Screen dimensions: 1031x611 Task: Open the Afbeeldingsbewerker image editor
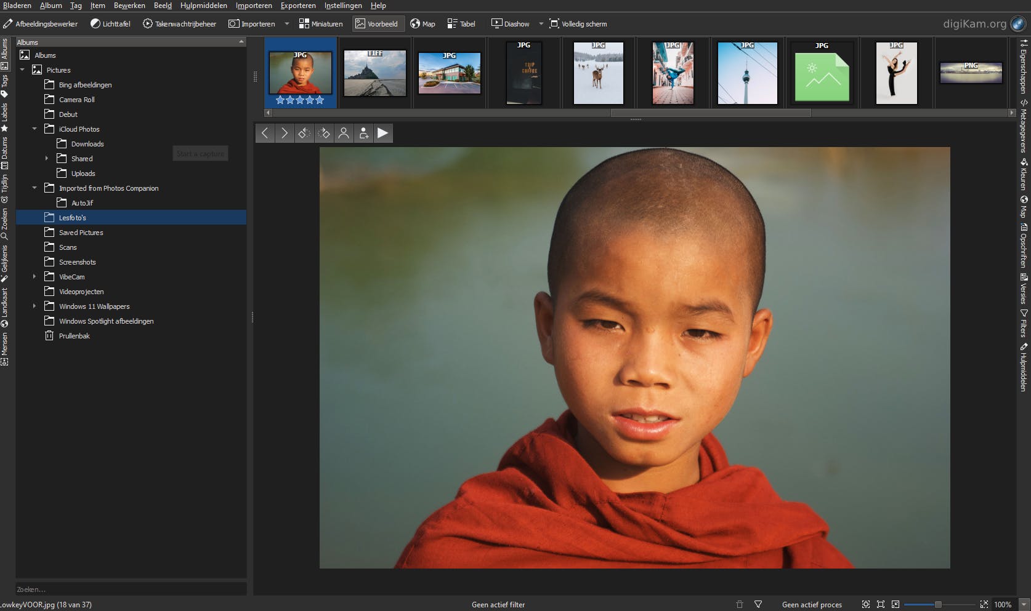41,24
